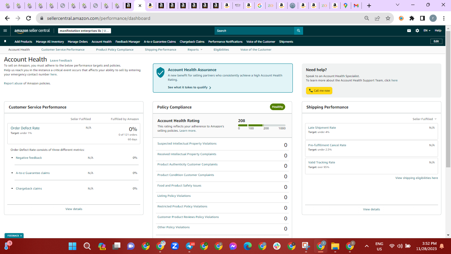Viewport: 451px width, 254px height.
Task: Follow the Report abuse link
Action: click(13, 83)
